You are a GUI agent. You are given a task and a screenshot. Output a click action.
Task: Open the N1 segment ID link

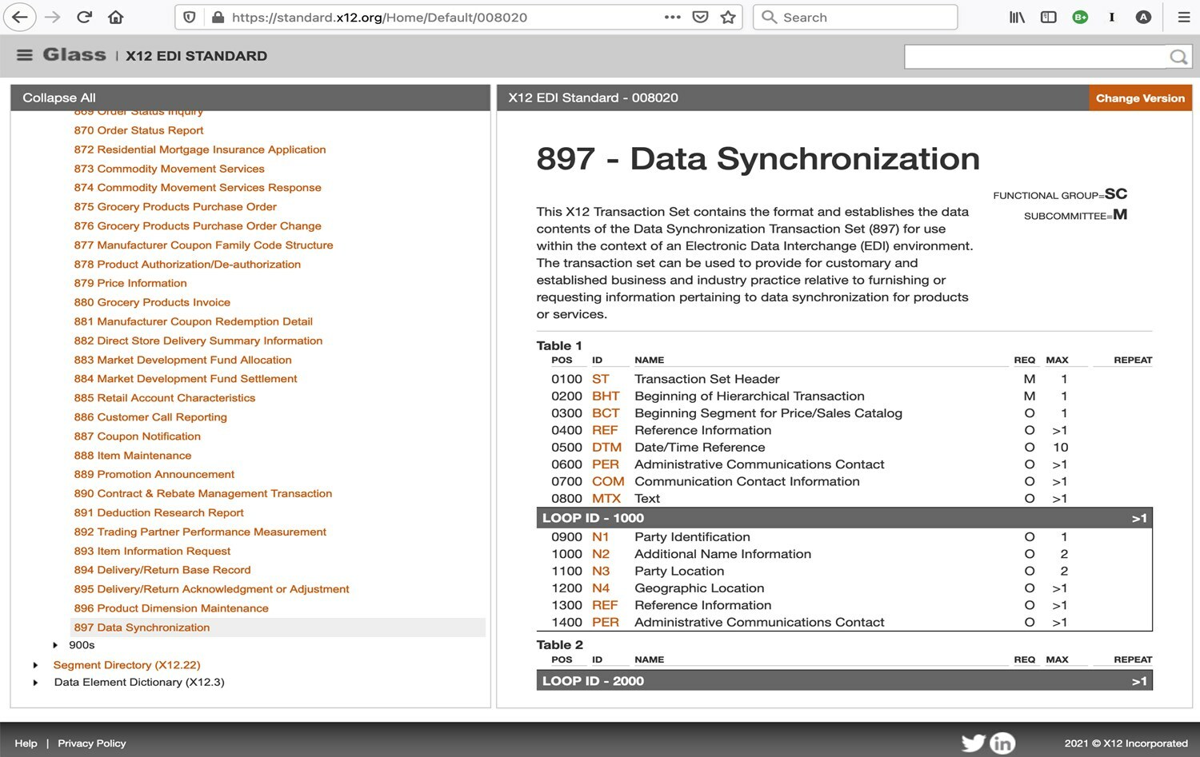click(601, 537)
